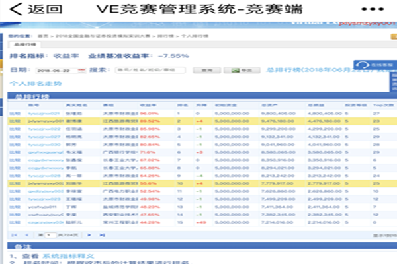Click the 投资等级 column header
This screenshot has width=397, height=264.
pos(355,105)
